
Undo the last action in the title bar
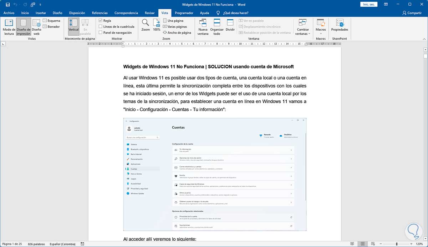click(15, 5)
